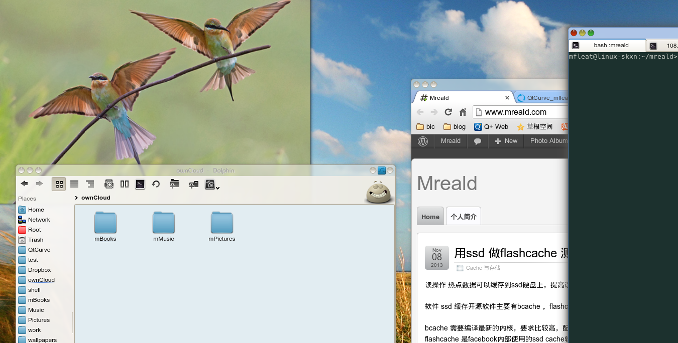Click browser forward arrow
This screenshot has width=678, height=343.
[434, 112]
